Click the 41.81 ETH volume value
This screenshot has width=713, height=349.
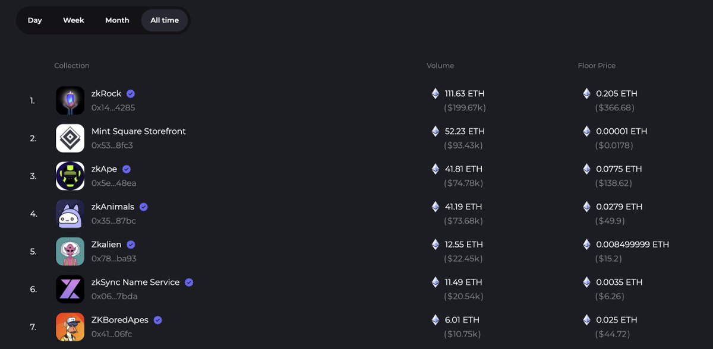point(463,169)
